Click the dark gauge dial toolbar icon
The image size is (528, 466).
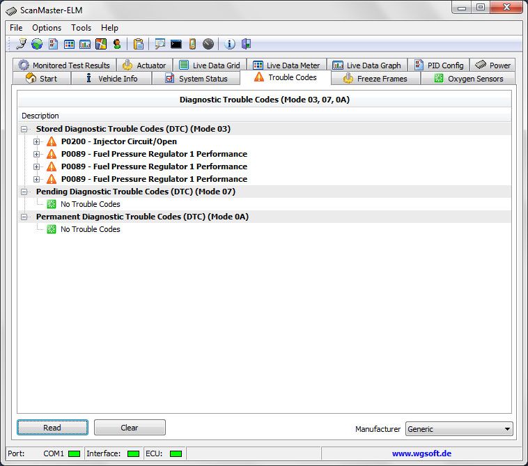(208, 44)
